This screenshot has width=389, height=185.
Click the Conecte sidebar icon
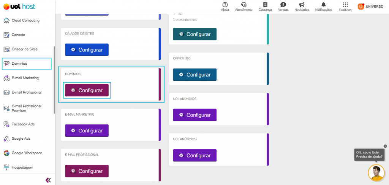tap(6, 35)
